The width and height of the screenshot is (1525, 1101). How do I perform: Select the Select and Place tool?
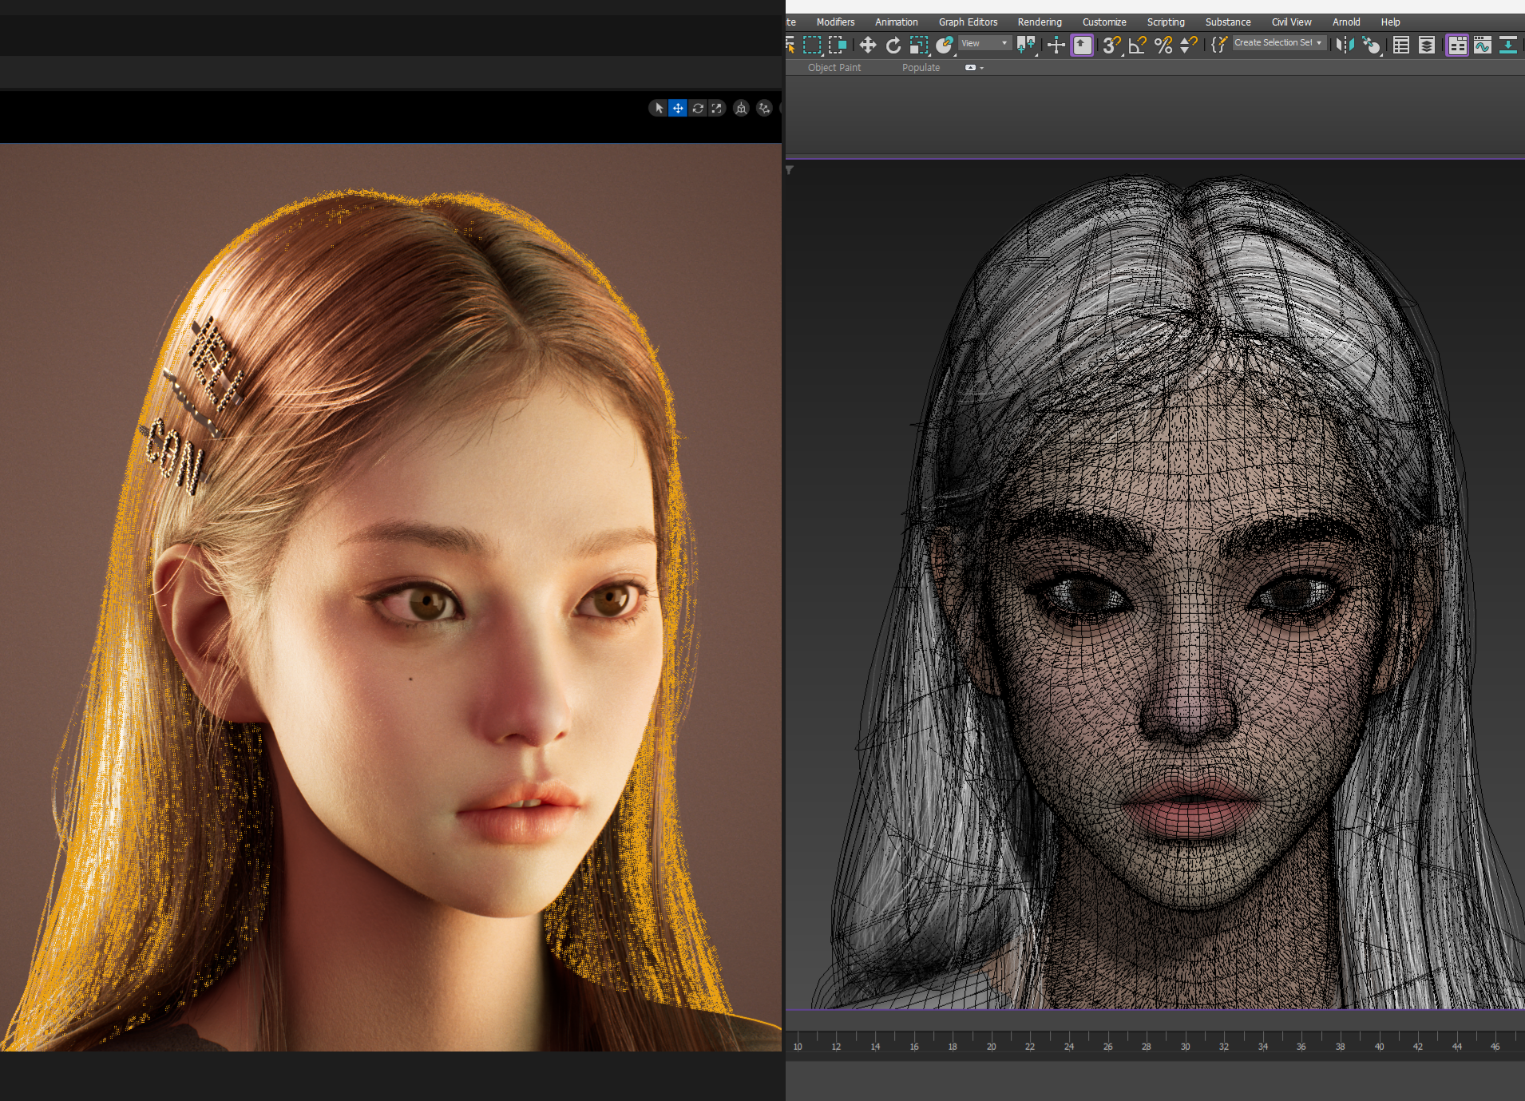[945, 45]
